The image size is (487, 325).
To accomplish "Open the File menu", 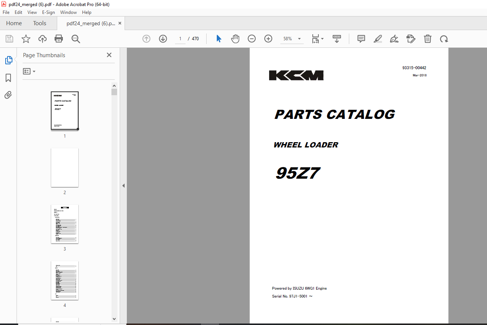I will [x=6, y=12].
